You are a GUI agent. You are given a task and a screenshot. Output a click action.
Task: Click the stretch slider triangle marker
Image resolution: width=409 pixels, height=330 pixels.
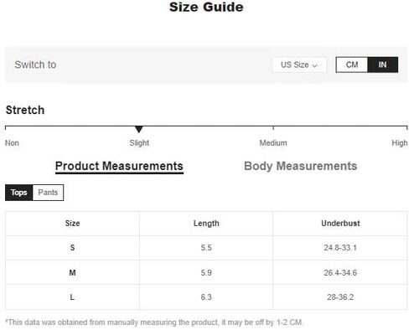139,129
